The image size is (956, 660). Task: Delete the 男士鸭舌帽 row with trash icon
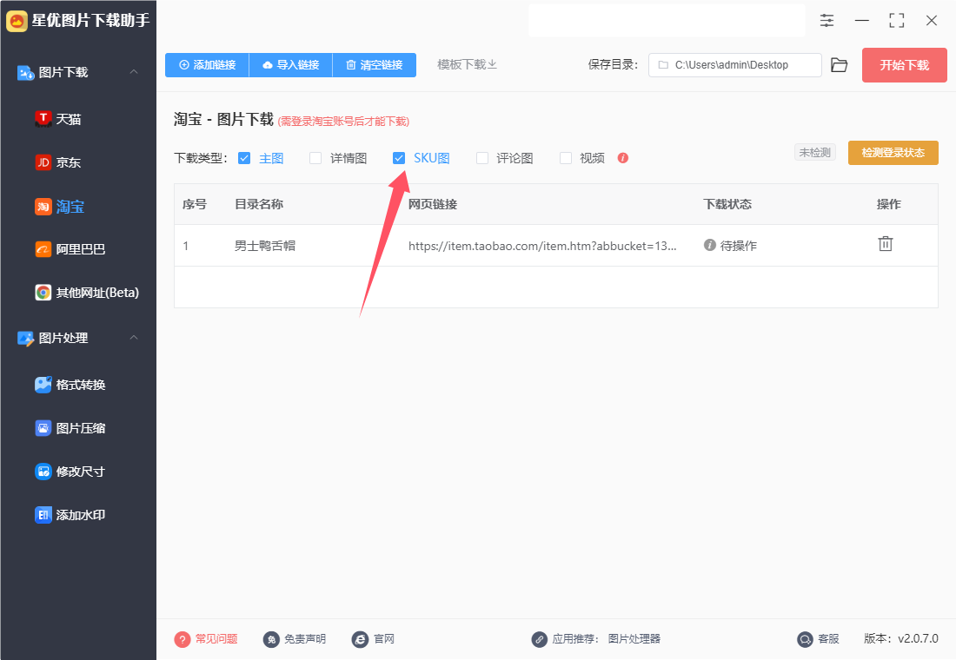tap(886, 244)
